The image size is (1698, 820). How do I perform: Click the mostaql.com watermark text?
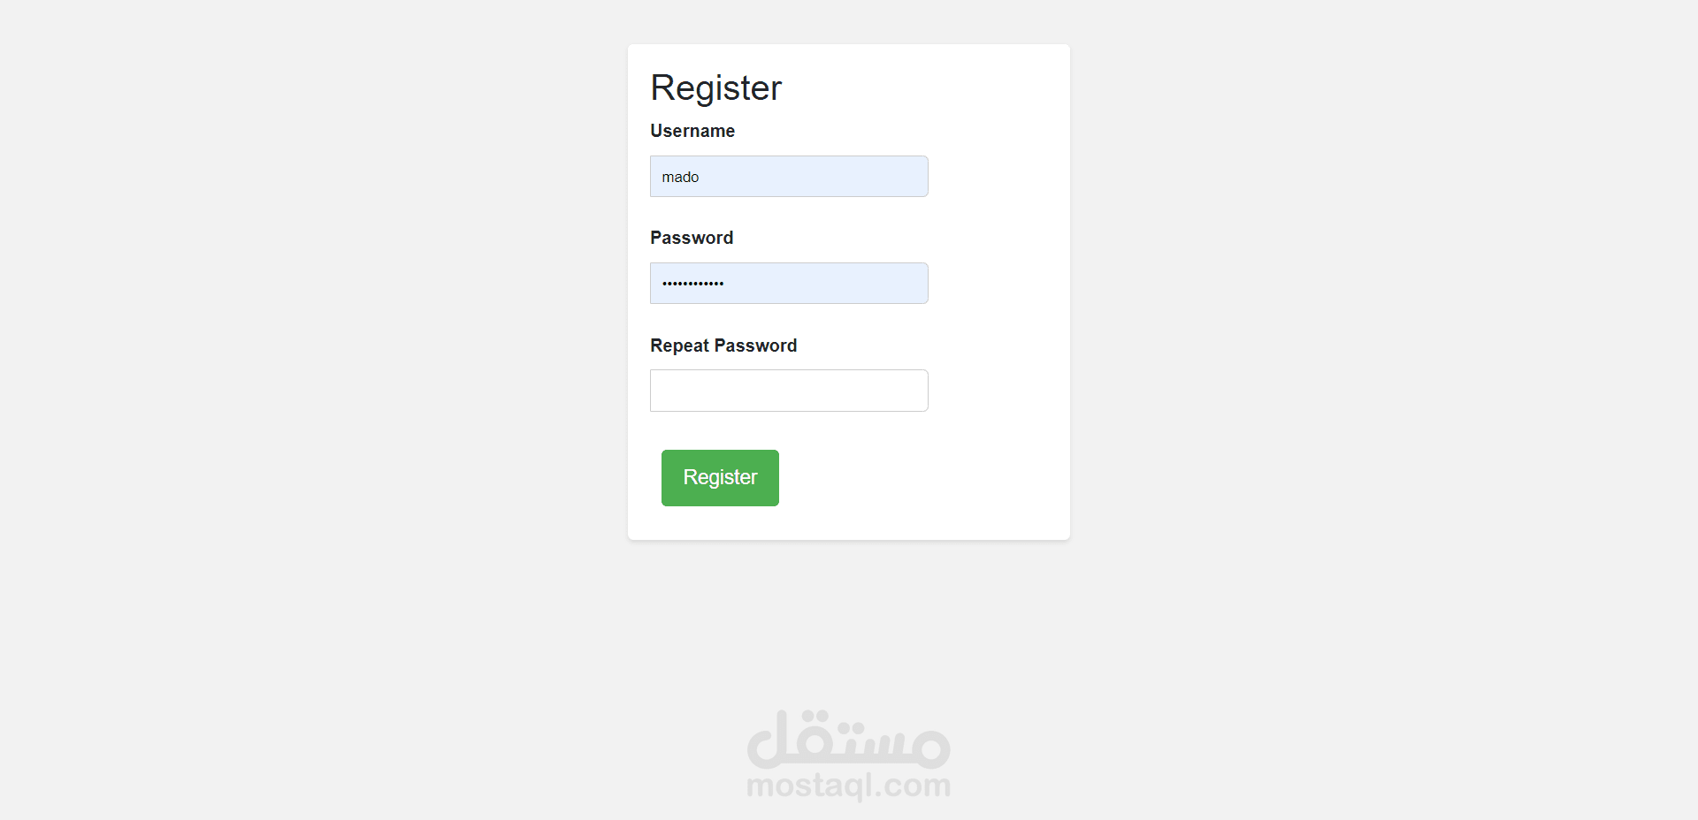click(x=848, y=786)
